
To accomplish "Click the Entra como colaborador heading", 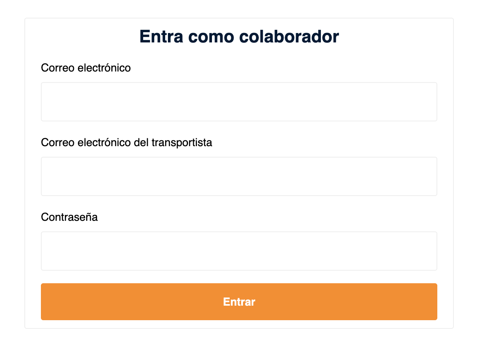I will pyautogui.click(x=239, y=36).
